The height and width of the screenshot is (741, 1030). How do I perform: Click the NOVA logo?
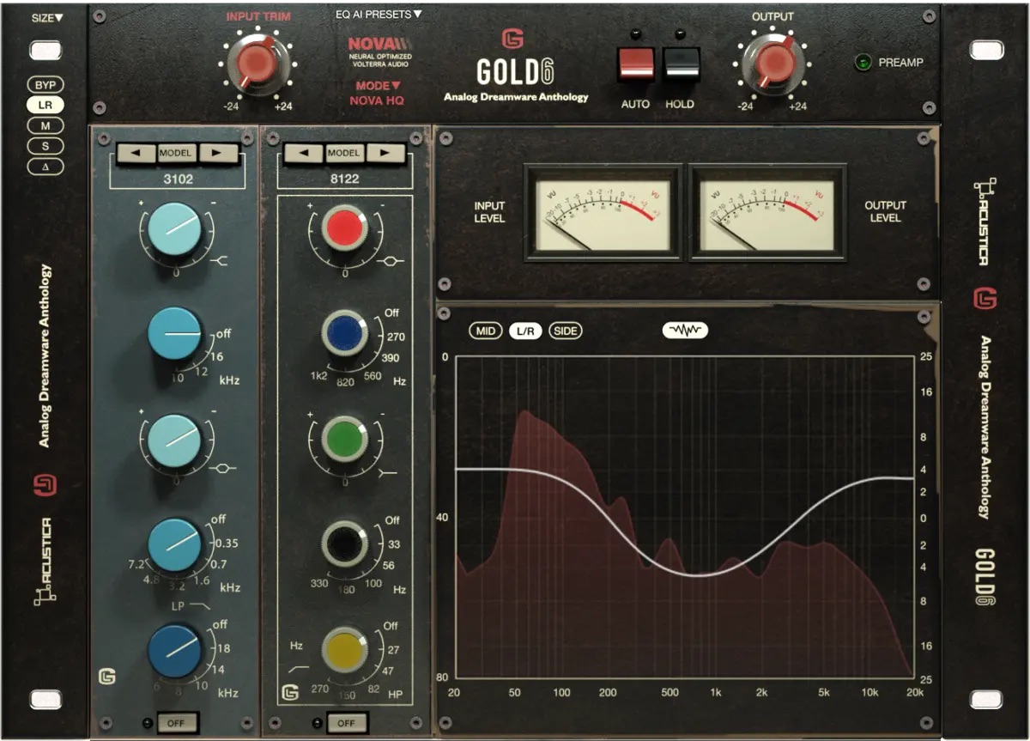[380, 44]
